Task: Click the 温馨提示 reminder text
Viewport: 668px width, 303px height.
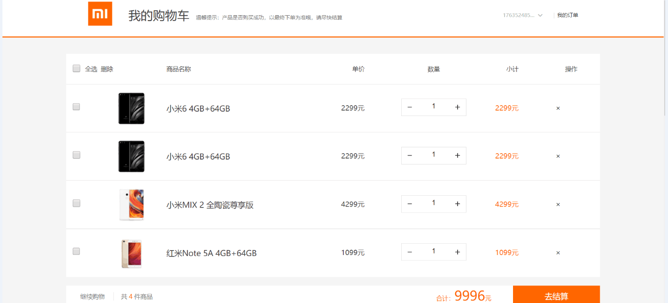Action: [x=269, y=18]
